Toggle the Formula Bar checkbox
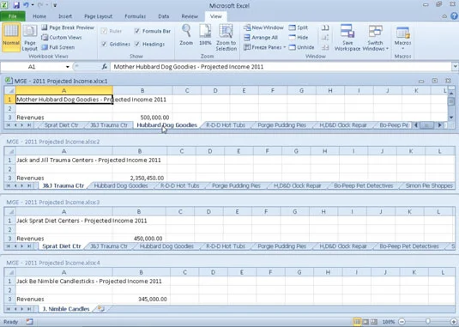The height and width of the screenshot is (327, 459). coord(137,31)
